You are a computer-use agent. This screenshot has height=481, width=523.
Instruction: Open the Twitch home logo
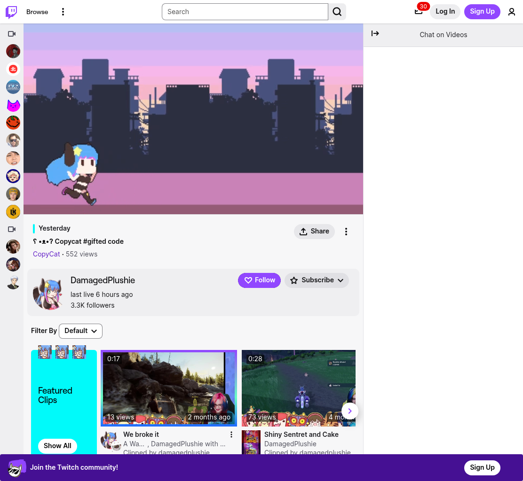coord(11,12)
